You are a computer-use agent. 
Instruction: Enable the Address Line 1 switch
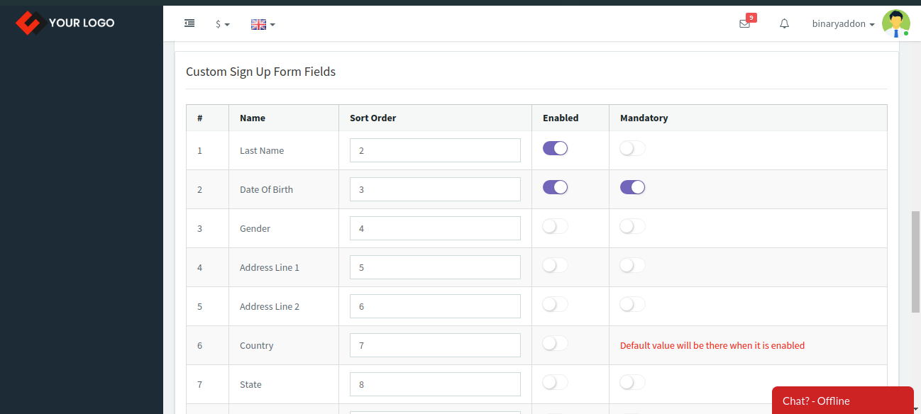(x=555, y=265)
